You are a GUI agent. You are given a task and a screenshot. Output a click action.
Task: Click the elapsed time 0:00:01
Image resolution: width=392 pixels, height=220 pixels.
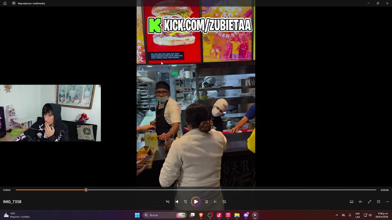(7, 190)
